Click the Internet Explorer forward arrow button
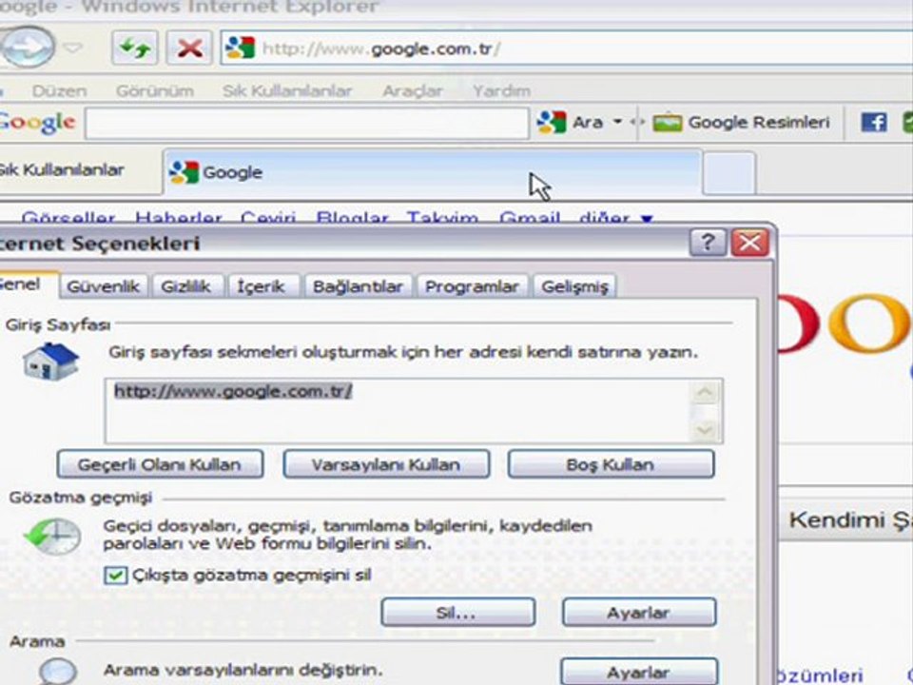 (27, 47)
